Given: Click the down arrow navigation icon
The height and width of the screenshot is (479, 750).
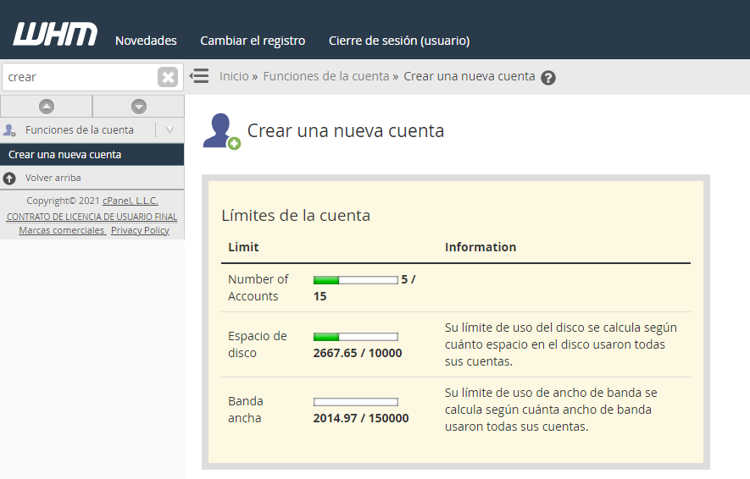Looking at the screenshot, I should pyautogui.click(x=139, y=107).
